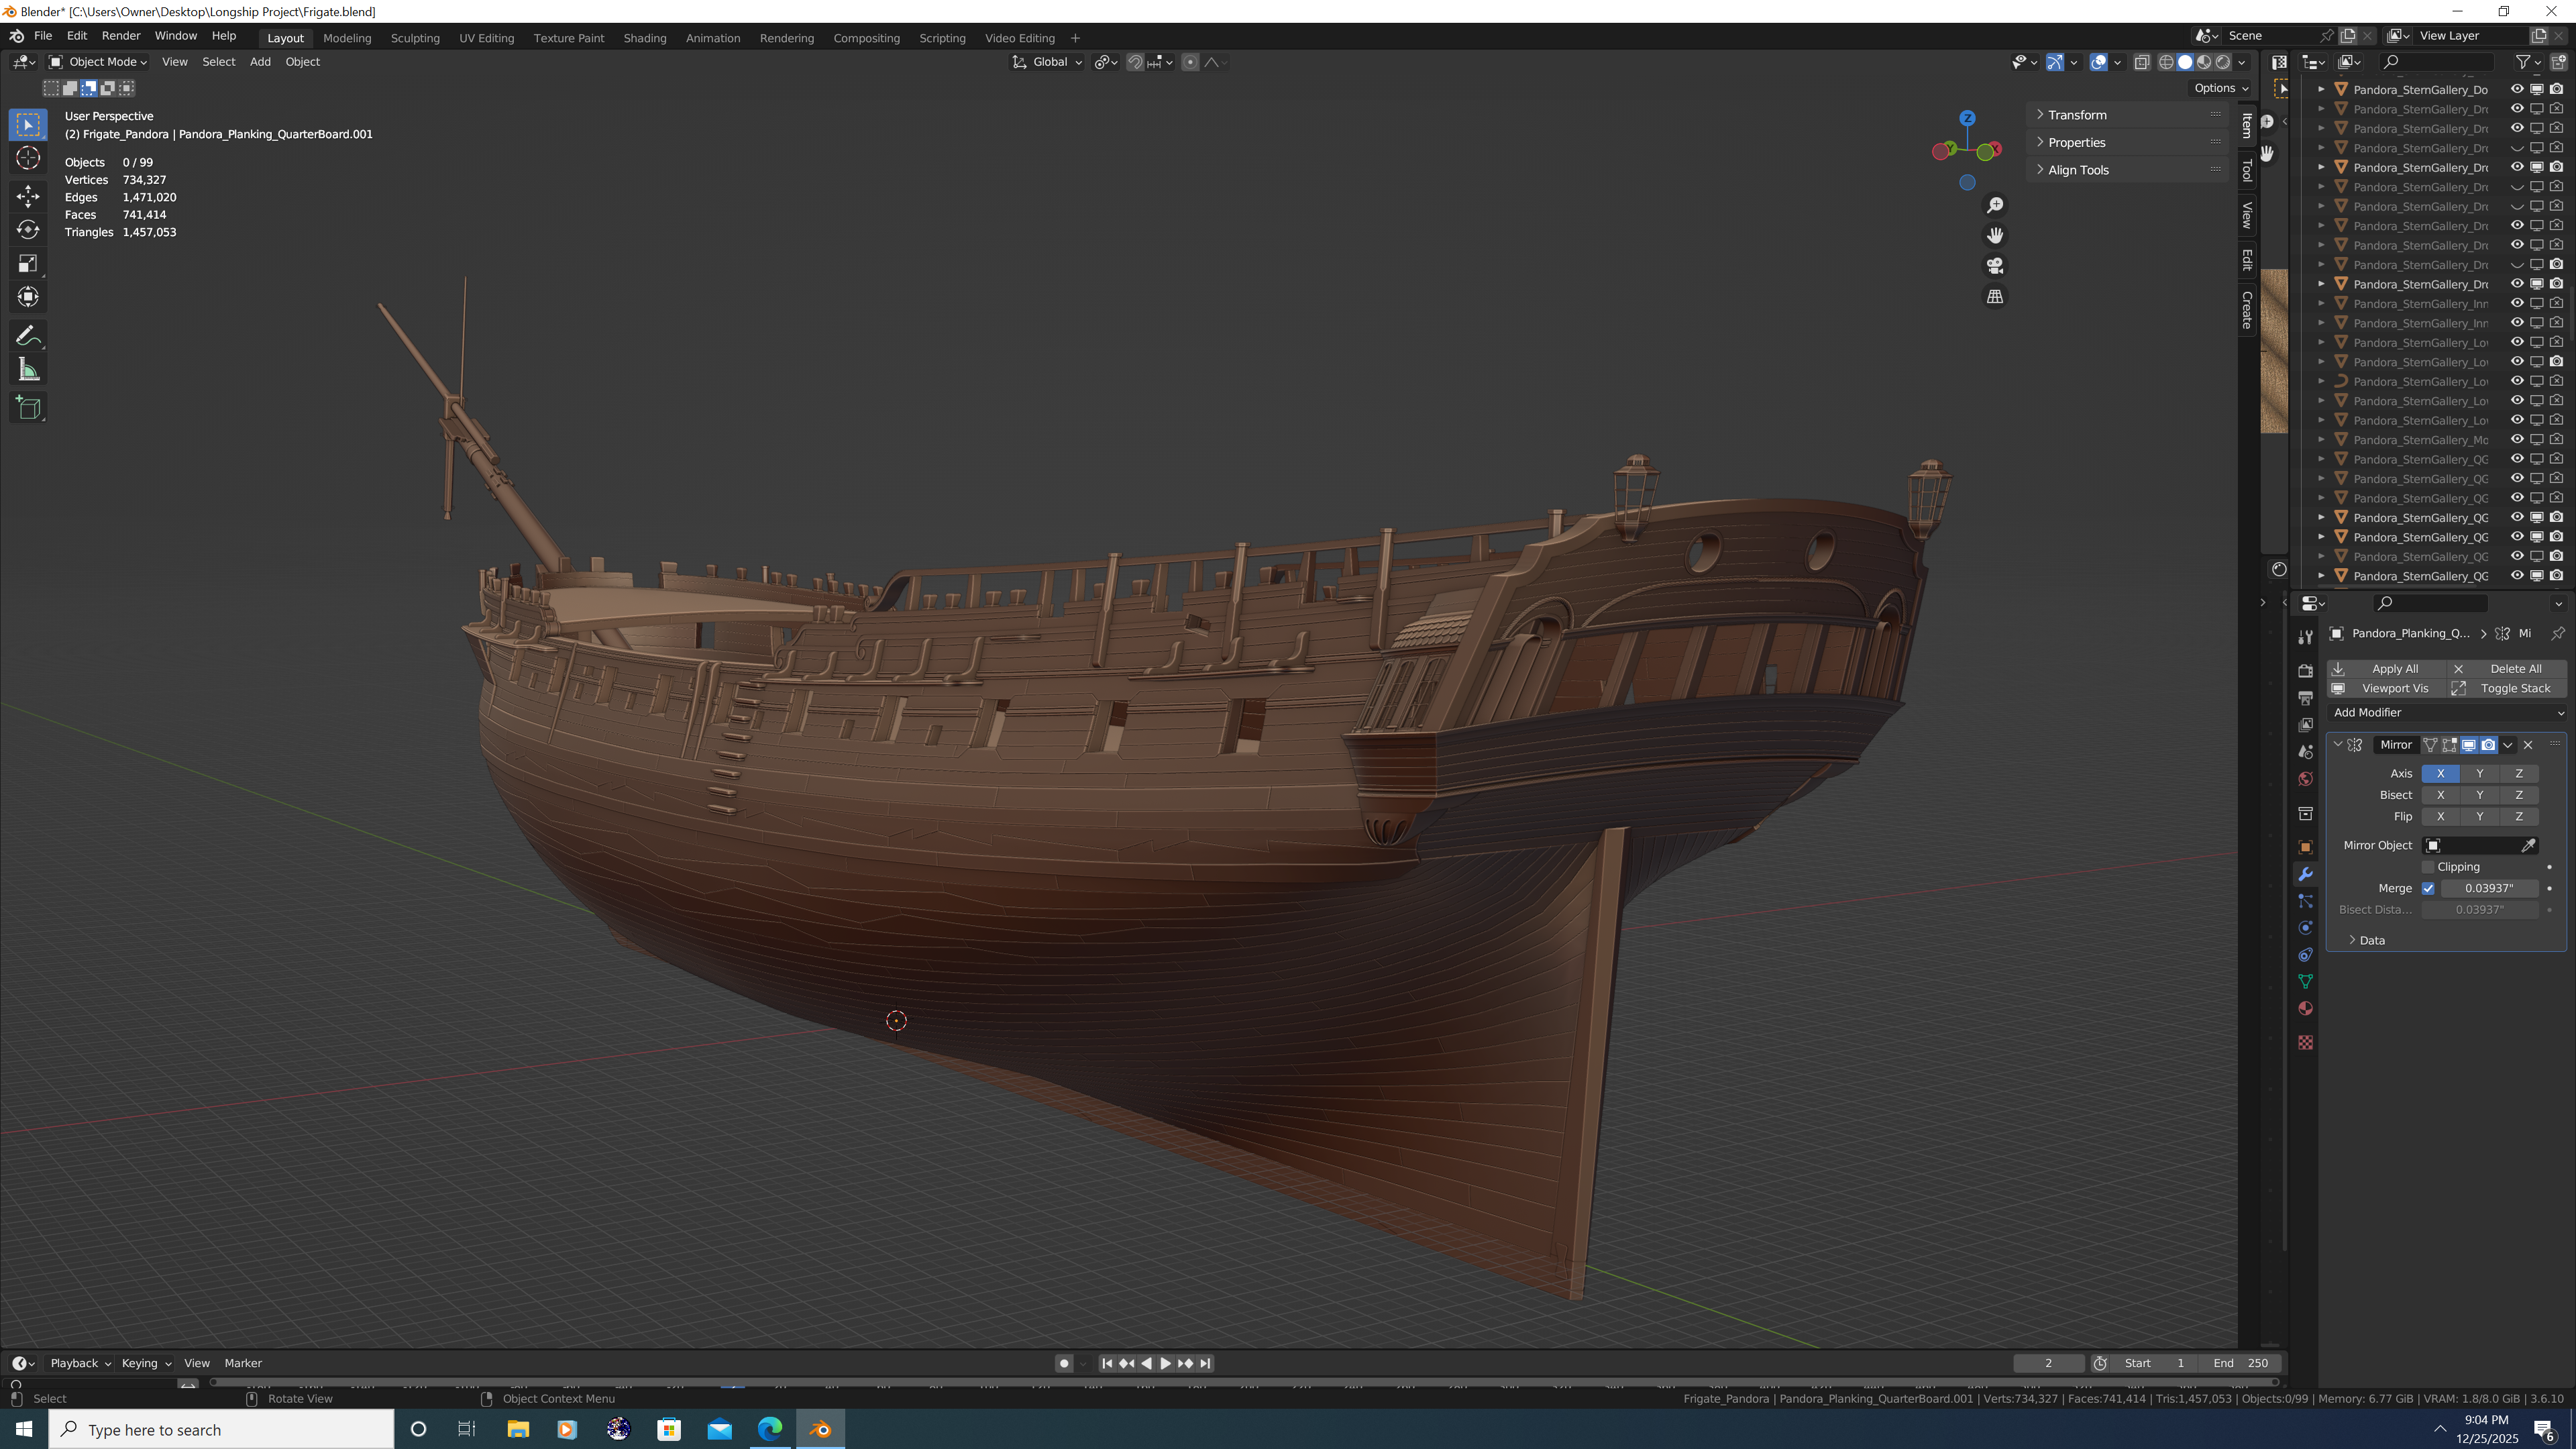Toggle Bisect Y axis button
This screenshot has height=1449, width=2576.
(x=2479, y=795)
